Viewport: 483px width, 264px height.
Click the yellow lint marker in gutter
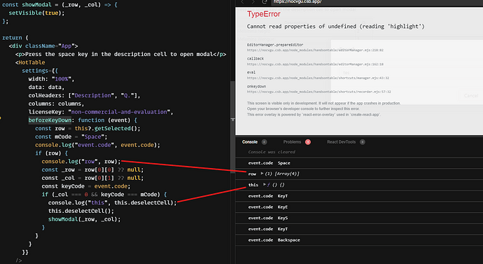pos(1,118)
